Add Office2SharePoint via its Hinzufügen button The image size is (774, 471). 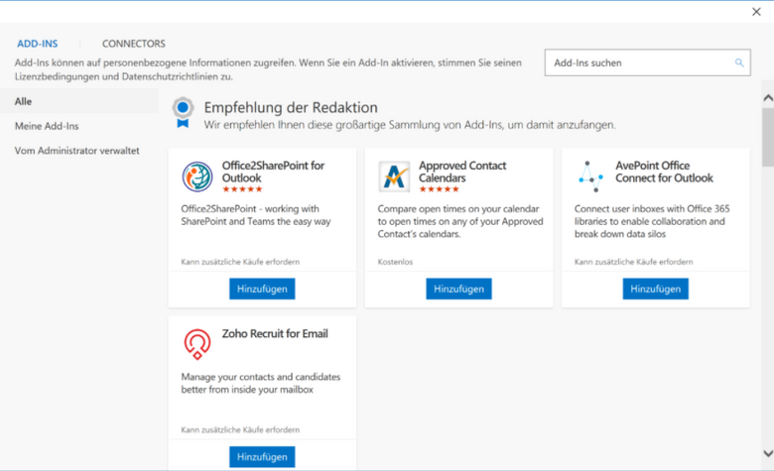click(262, 289)
